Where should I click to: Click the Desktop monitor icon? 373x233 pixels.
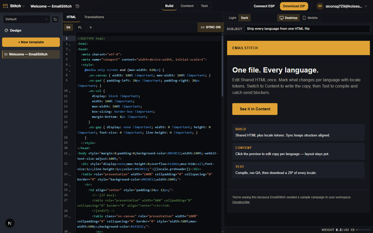pyautogui.click(x=282, y=18)
